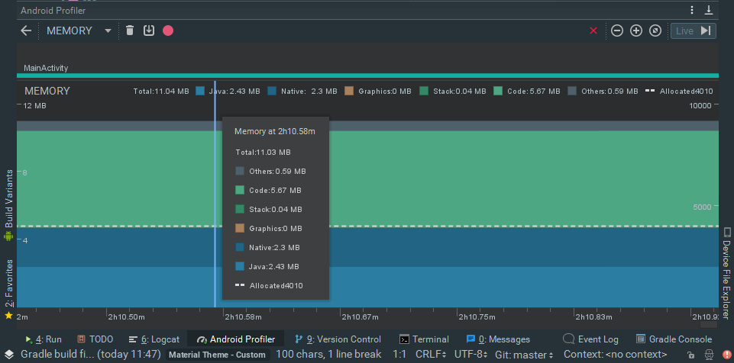Reset zoom on the timeline
The height and width of the screenshot is (363, 734).
click(x=655, y=31)
